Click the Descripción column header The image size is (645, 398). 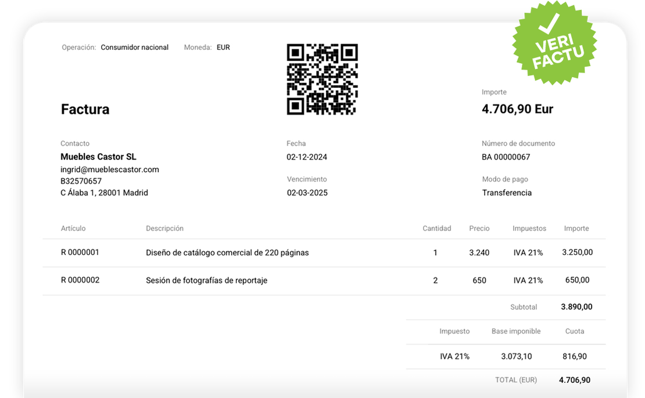click(164, 229)
